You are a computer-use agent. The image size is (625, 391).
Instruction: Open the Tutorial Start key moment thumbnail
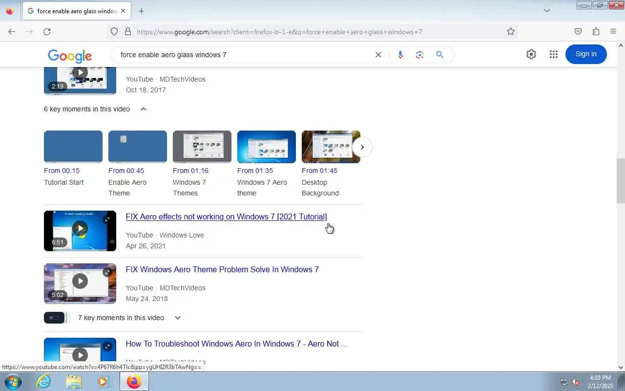73,147
